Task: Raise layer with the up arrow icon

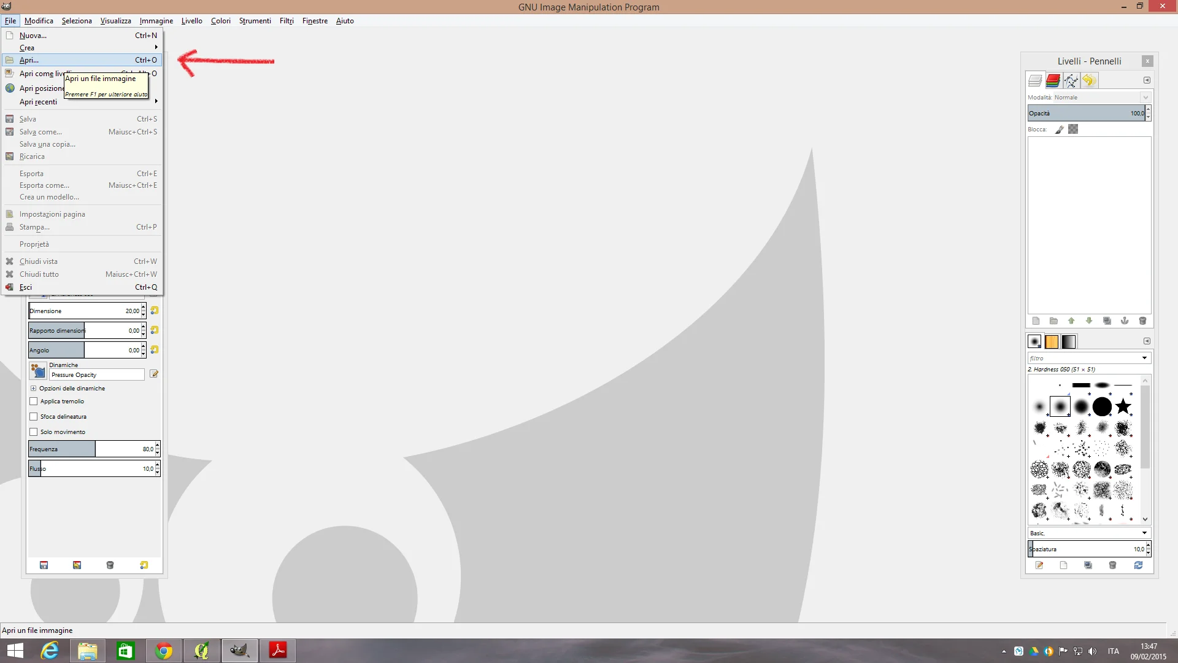Action: tap(1071, 321)
